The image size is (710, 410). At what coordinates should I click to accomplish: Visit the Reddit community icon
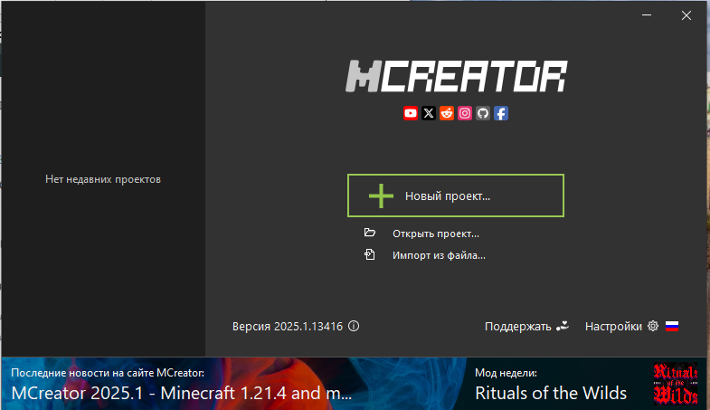(447, 113)
